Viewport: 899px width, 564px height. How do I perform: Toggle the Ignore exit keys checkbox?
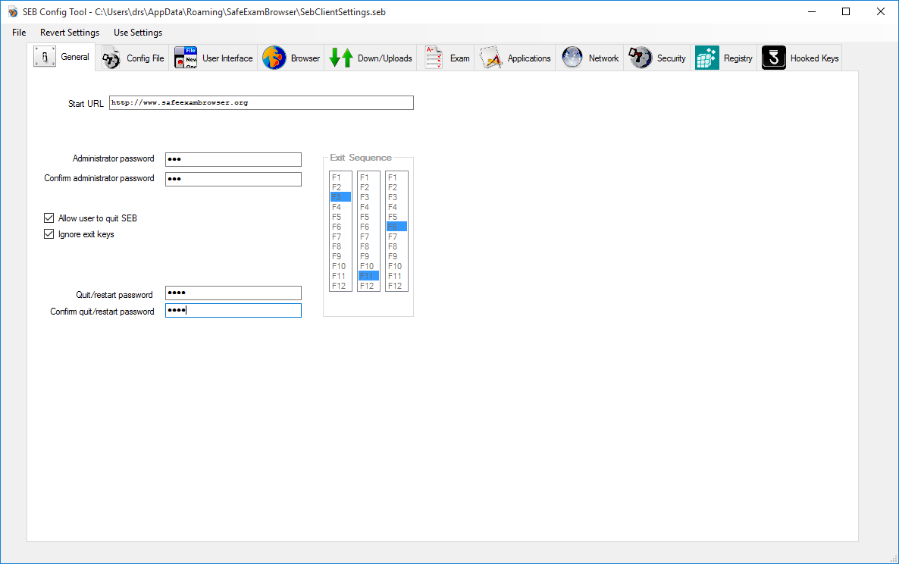(x=49, y=234)
